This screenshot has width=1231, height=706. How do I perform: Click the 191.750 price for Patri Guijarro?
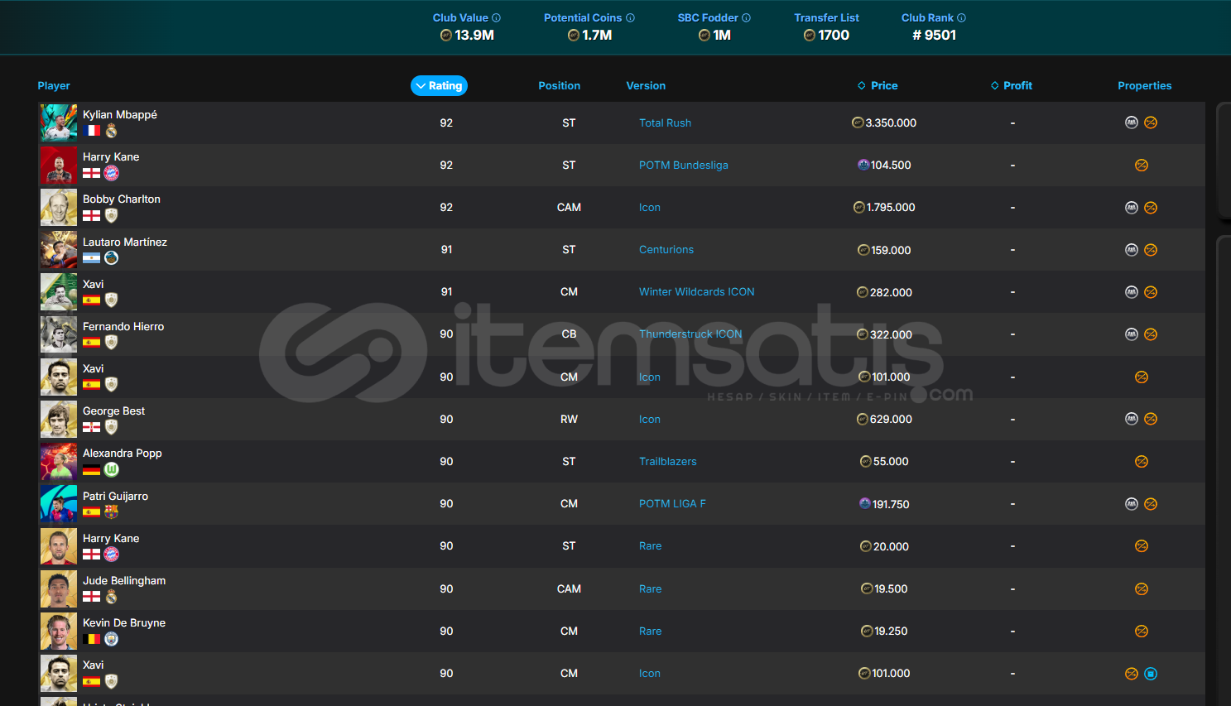(x=891, y=504)
